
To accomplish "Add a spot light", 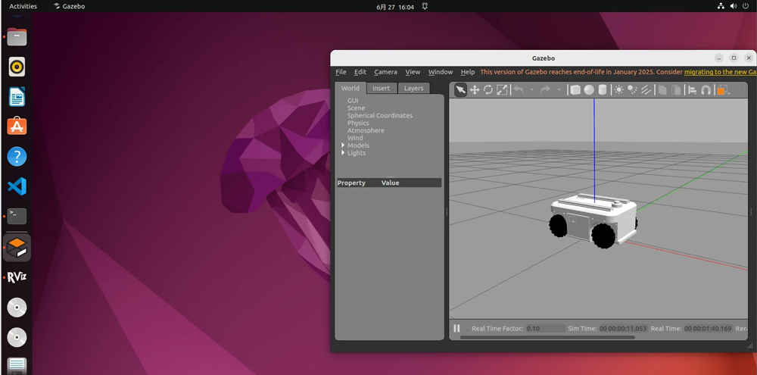I will 632,90.
